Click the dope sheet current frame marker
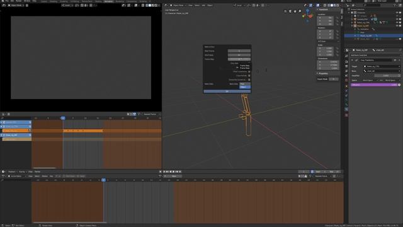 pos(103,180)
